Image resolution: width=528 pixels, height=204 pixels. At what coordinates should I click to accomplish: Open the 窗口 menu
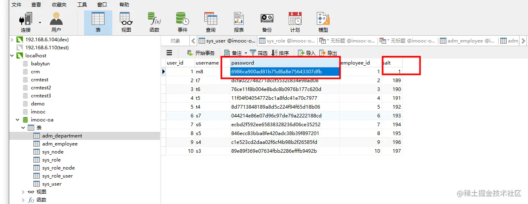102,5
